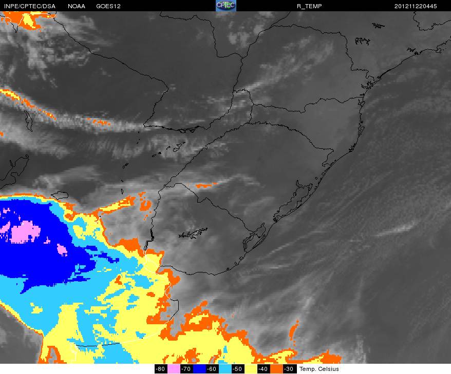Click the -60 legend value
The image size is (451, 374).
(212, 369)
